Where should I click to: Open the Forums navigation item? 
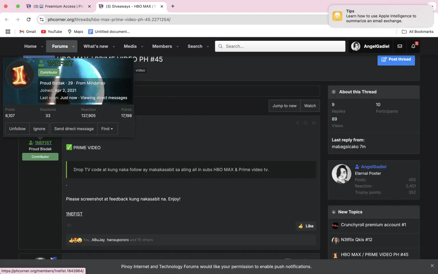(60, 46)
